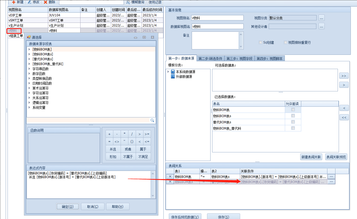
Task: Expand 本系统数据源 in template categories
Action: [x=168, y=72]
